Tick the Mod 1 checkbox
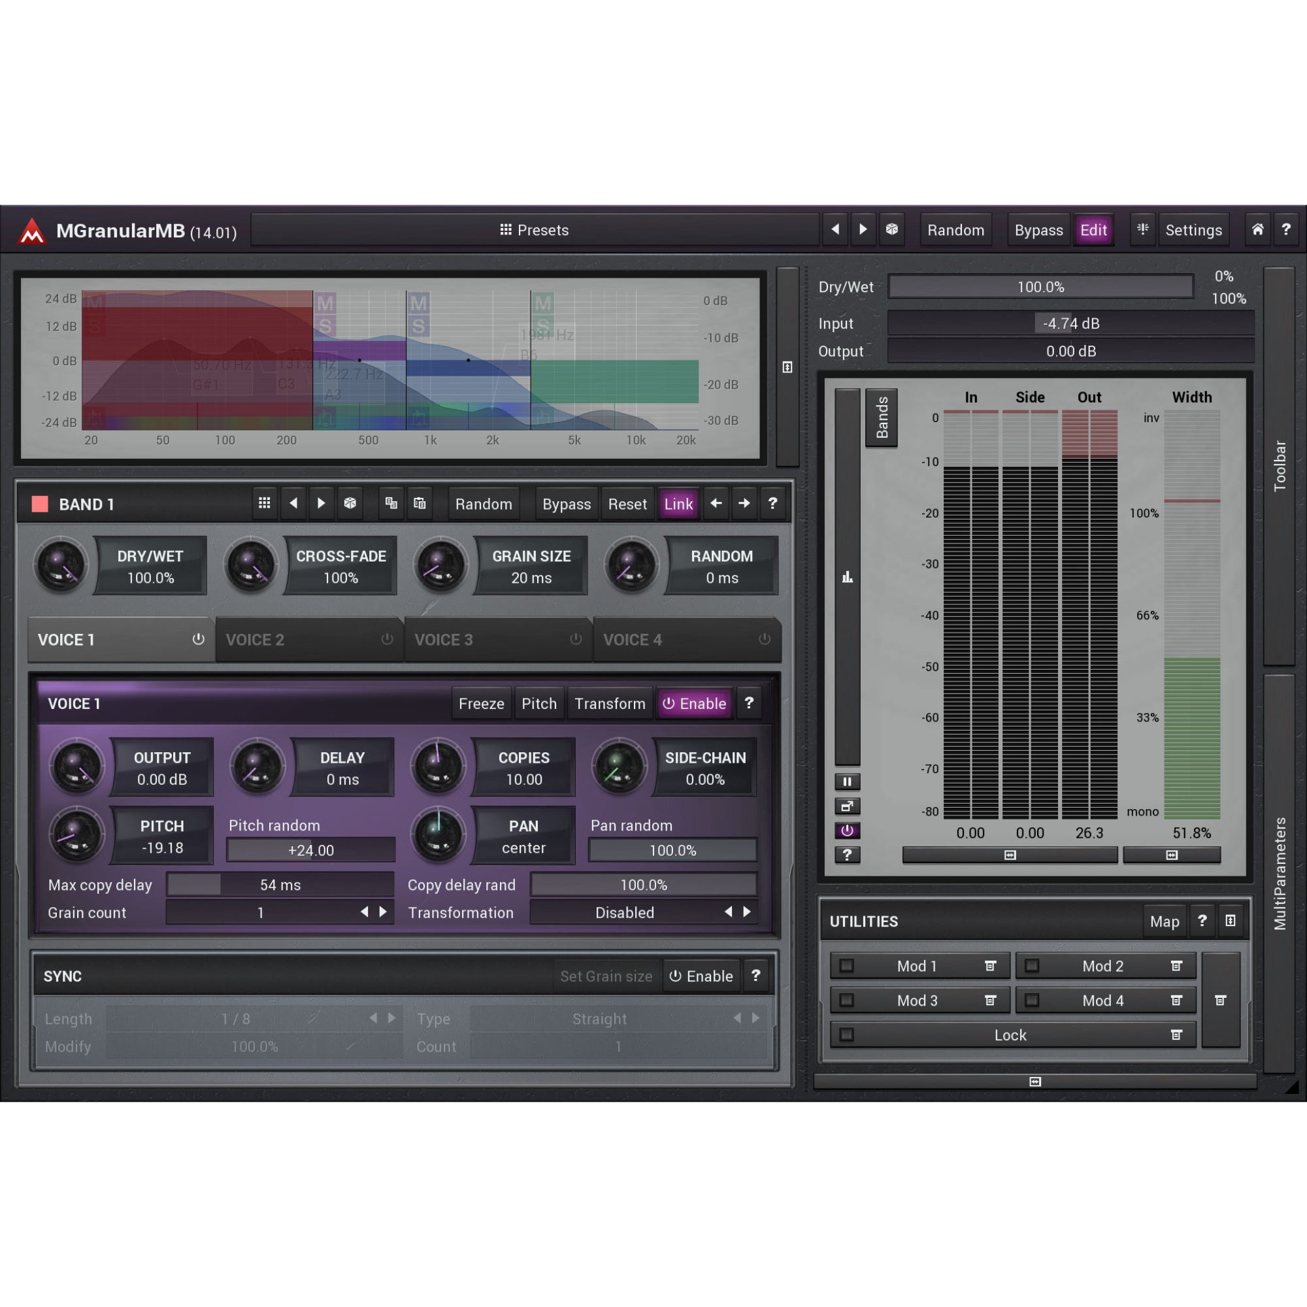The height and width of the screenshot is (1307, 1307). (x=846, y=965)
